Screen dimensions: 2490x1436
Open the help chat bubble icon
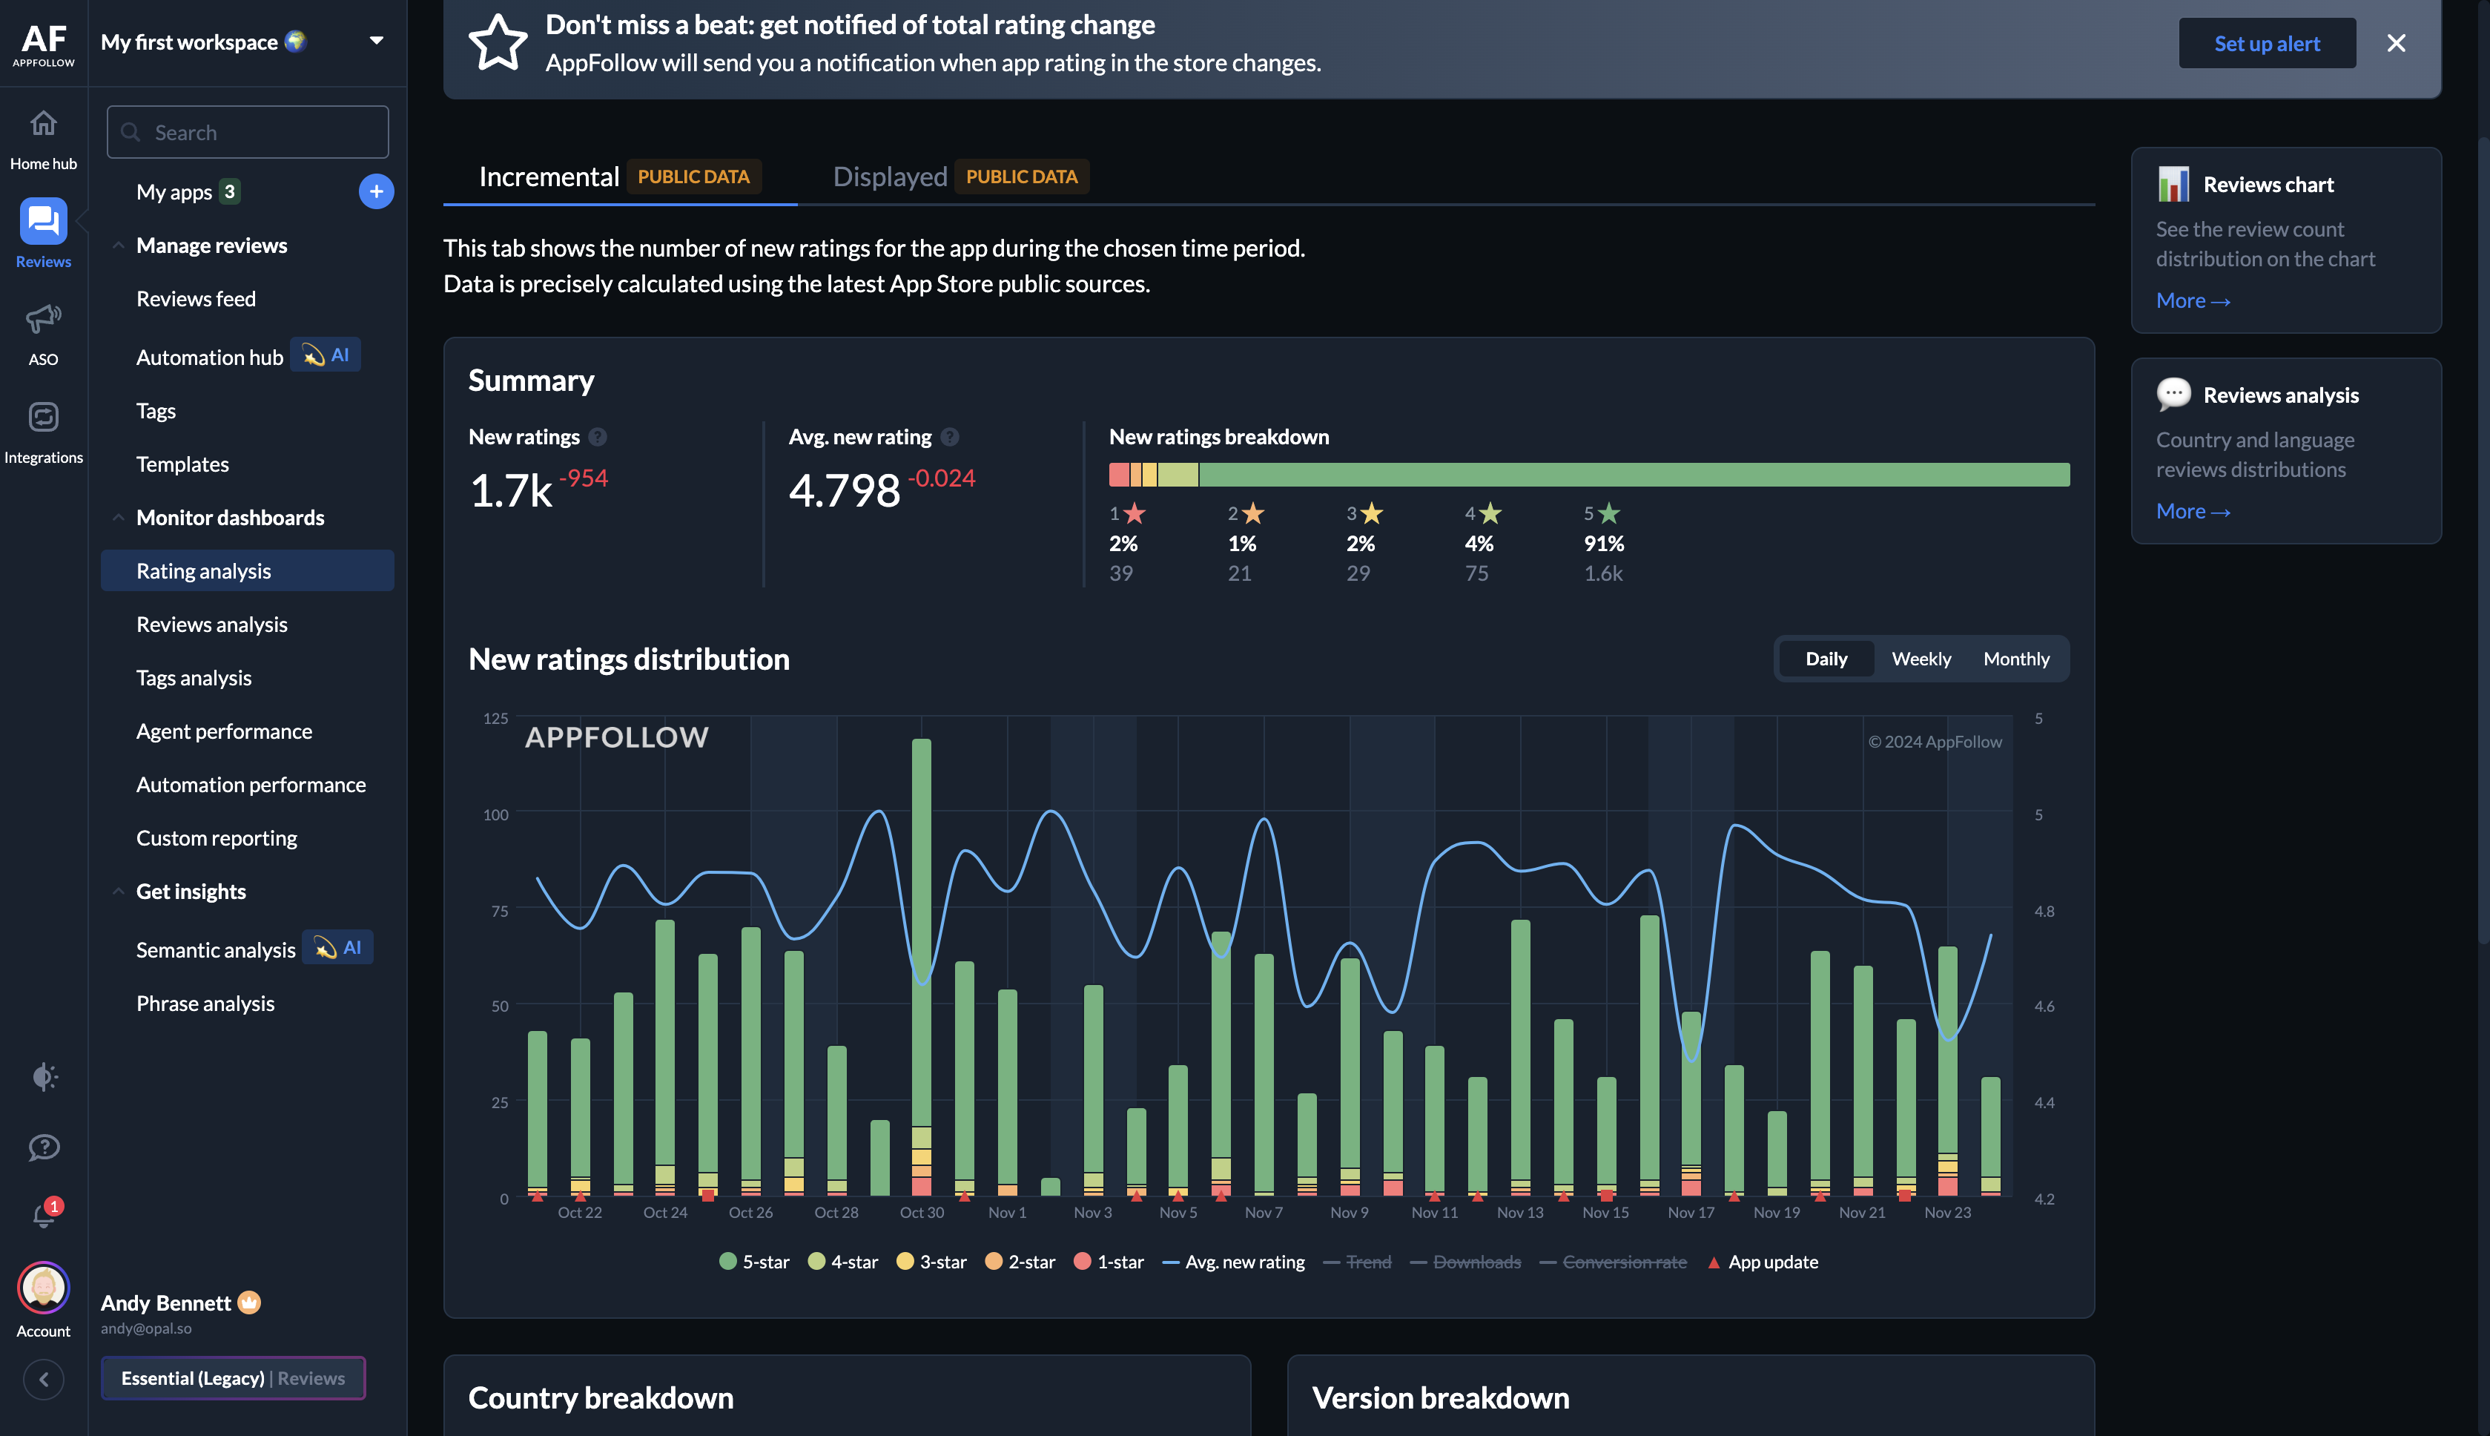coord(44,1147)
